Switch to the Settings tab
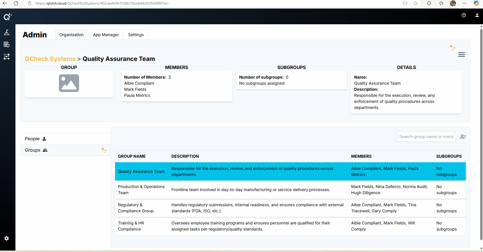Image resolution: width=483 pixels, height=252 pixels. 136,35
